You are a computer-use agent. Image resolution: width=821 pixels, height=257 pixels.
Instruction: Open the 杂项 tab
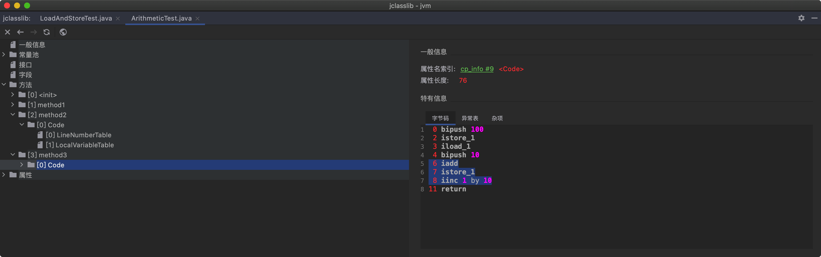[x=497, y=118]
